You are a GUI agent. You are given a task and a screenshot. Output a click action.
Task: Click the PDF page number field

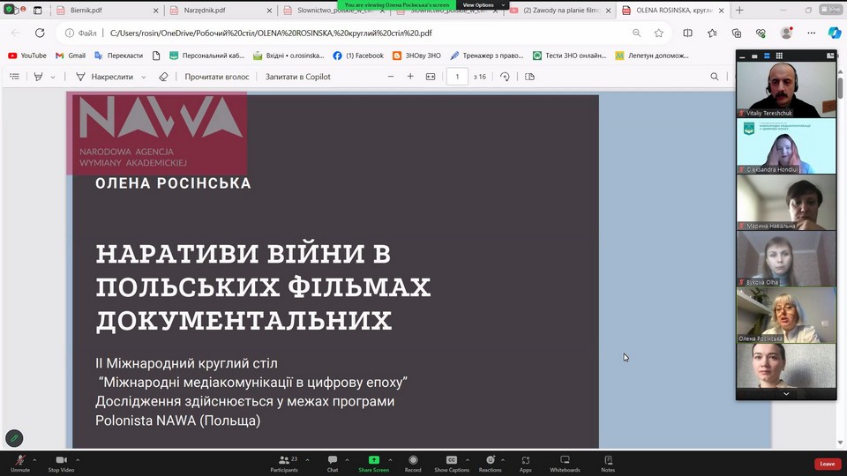tap(457, 77)
